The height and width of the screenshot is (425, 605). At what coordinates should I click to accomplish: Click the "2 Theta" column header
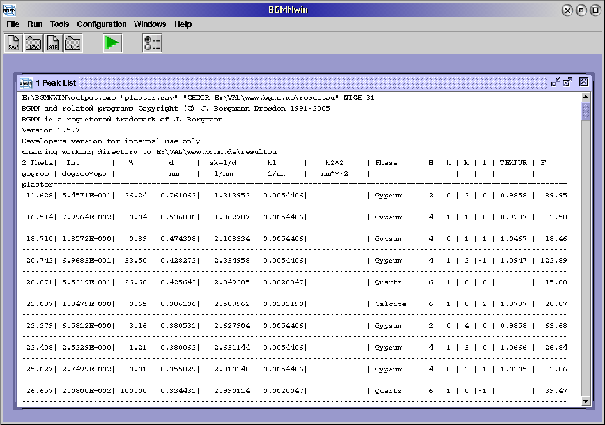[39, 163]
